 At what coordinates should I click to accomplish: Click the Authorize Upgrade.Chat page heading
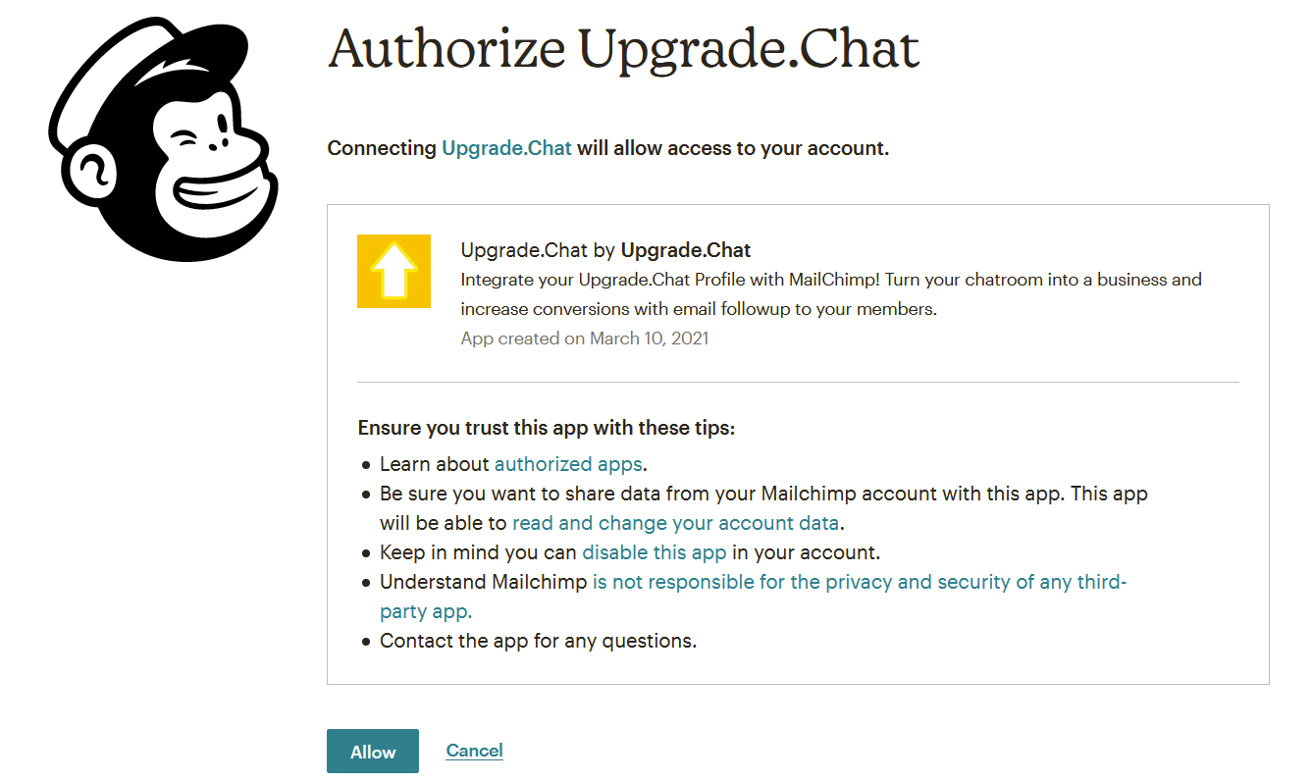click(x=623, y=48)
